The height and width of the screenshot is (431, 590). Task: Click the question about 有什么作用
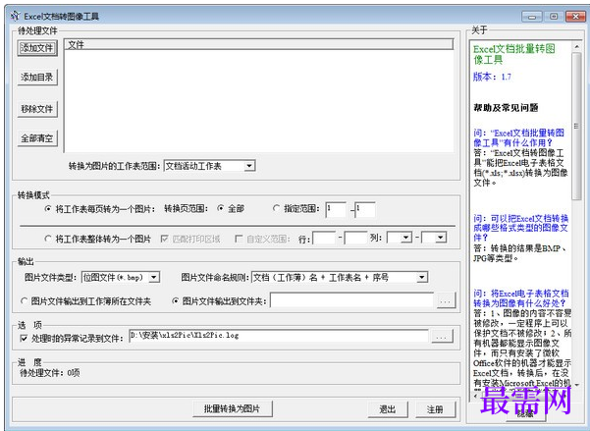tap(519, 137)
